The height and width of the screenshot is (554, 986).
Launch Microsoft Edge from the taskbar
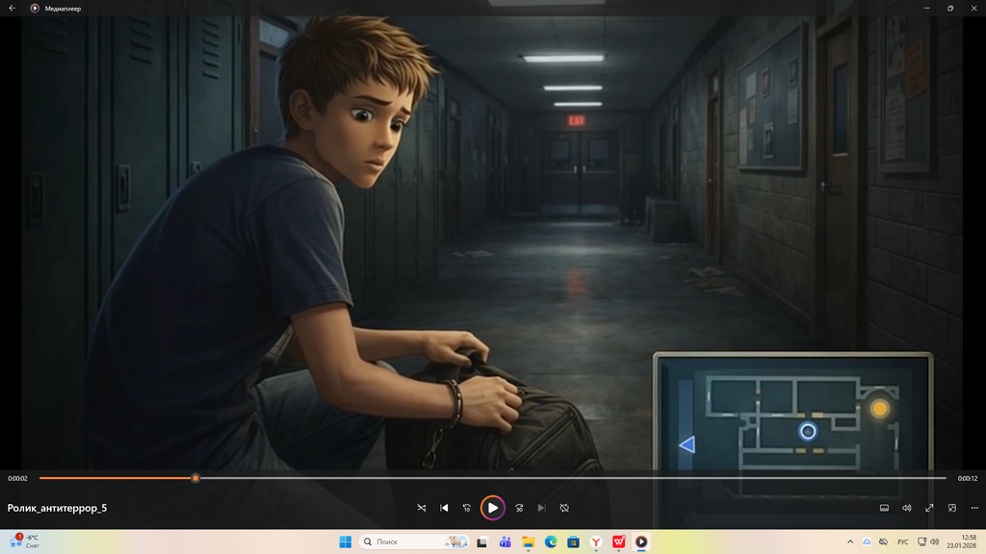click(x=551, y=541)
